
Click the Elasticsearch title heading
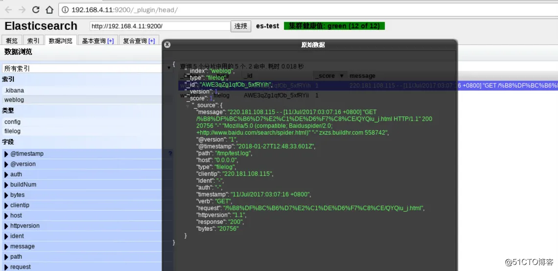tap(41, 26)
